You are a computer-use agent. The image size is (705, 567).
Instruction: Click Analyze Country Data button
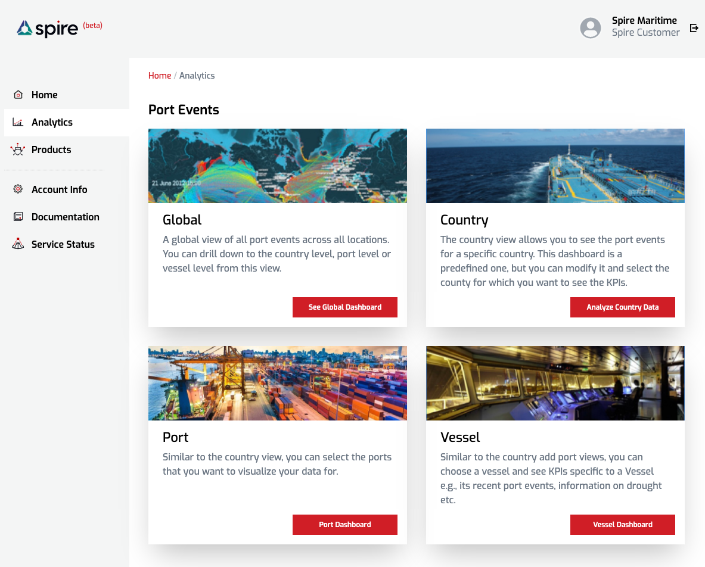click(622, 307)
